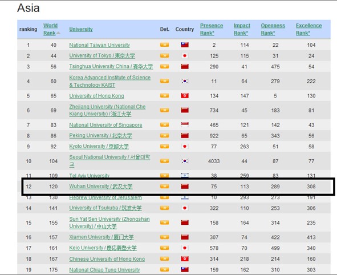Click details icon for Zhejiang University
Screen dimensions: 337x275
point(164,110)
